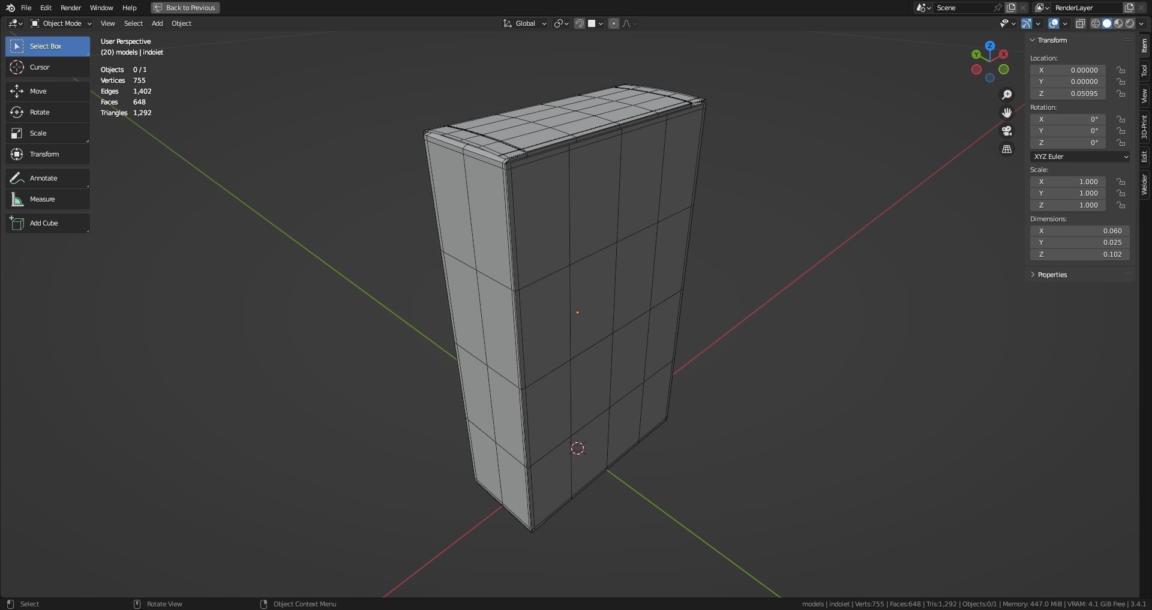Open the overlays options dropdown arrow
The width and height of the screenshot is (1152, 610).
point(1065,23)
